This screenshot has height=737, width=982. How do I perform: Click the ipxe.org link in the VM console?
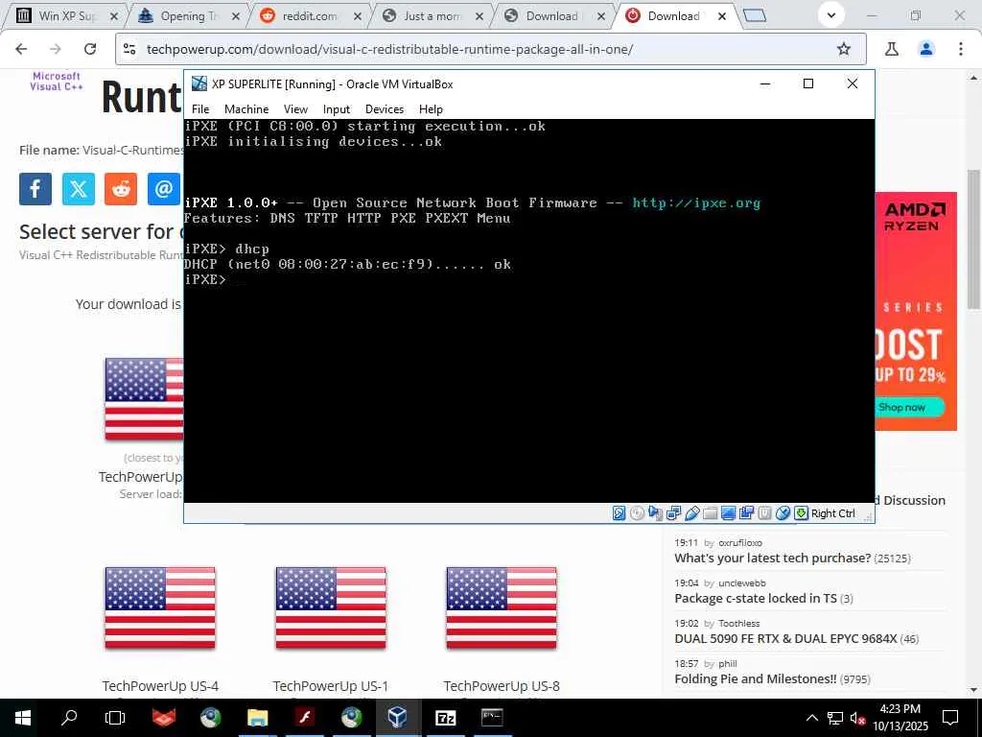[x=696, y=202]
